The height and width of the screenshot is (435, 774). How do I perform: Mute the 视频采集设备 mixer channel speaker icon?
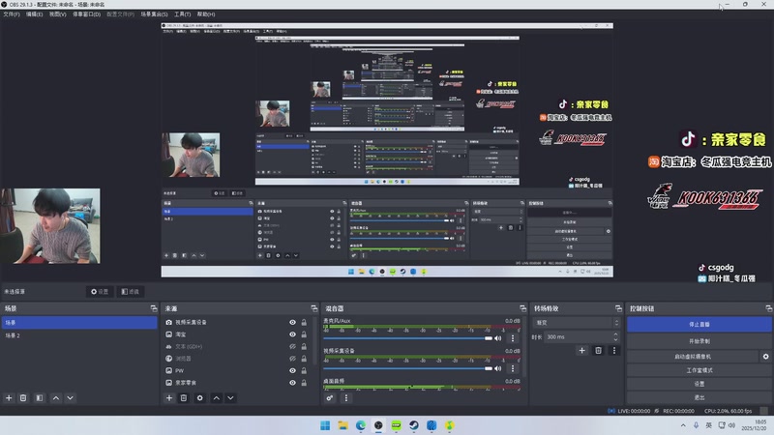498,368
